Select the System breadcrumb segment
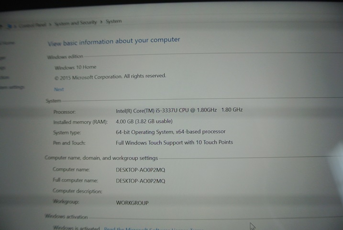The width and height of the screenshot is (343, 230). coord(113,21)
